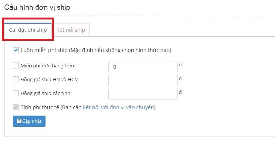The height and width of the screenshot is (165, 275).
Task: Click the 'Đồng giá ship các tỉnh' label
Action: 46,93
